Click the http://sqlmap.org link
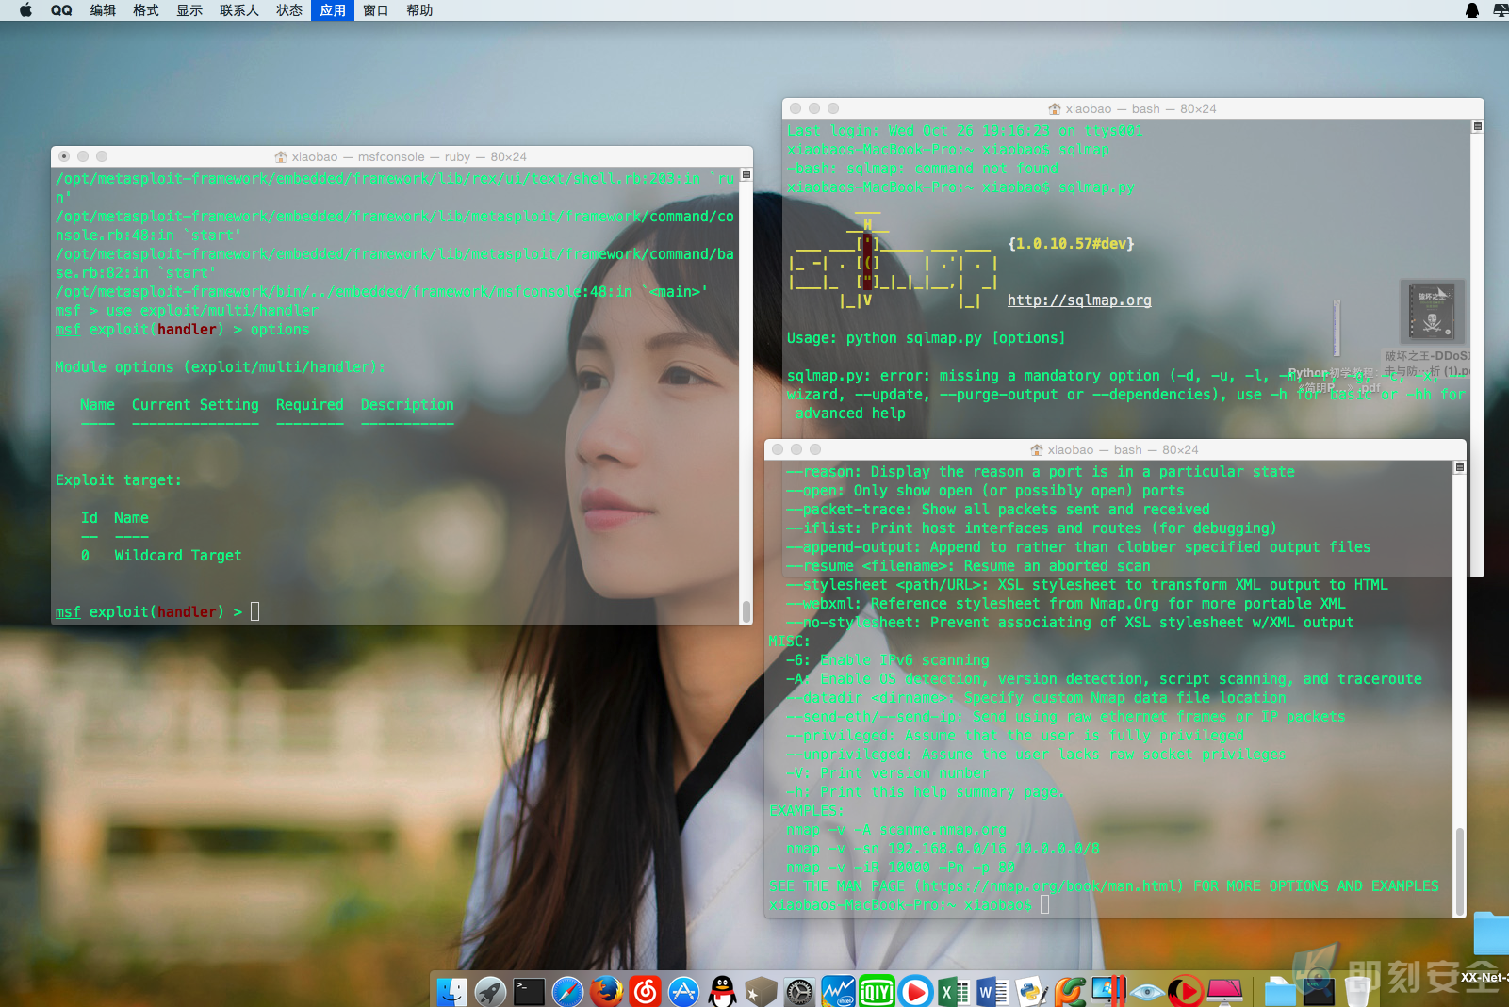The width and height of the screenshot is (1509, 1007). pyautogui.click(x=1079, y=300)
